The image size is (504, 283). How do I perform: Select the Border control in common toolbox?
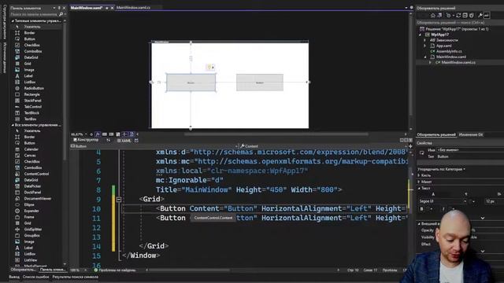click(29, 33)
